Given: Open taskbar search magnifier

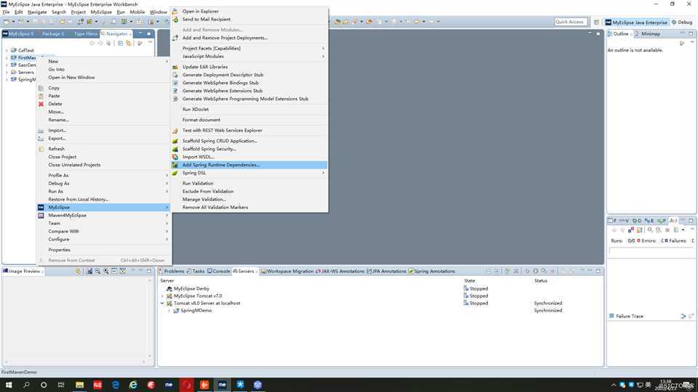Looking at the screenshot, I should coord(26,385).
